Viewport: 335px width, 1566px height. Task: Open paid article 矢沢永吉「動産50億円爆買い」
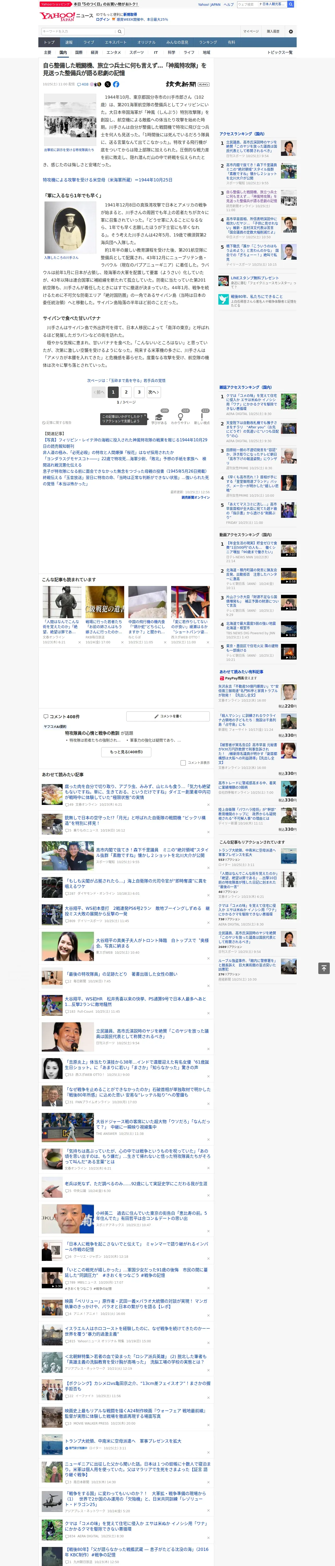point(249,691)
